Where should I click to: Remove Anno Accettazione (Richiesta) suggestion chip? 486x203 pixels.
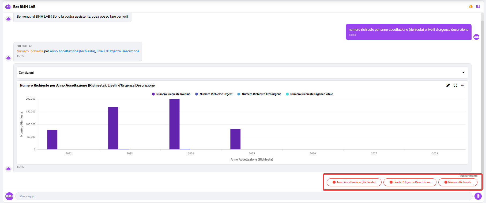pos(334,182)
